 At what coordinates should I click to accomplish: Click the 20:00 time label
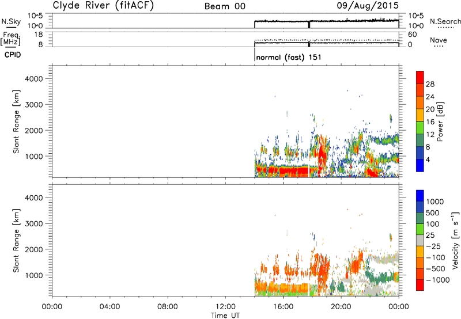click(341, 307)
